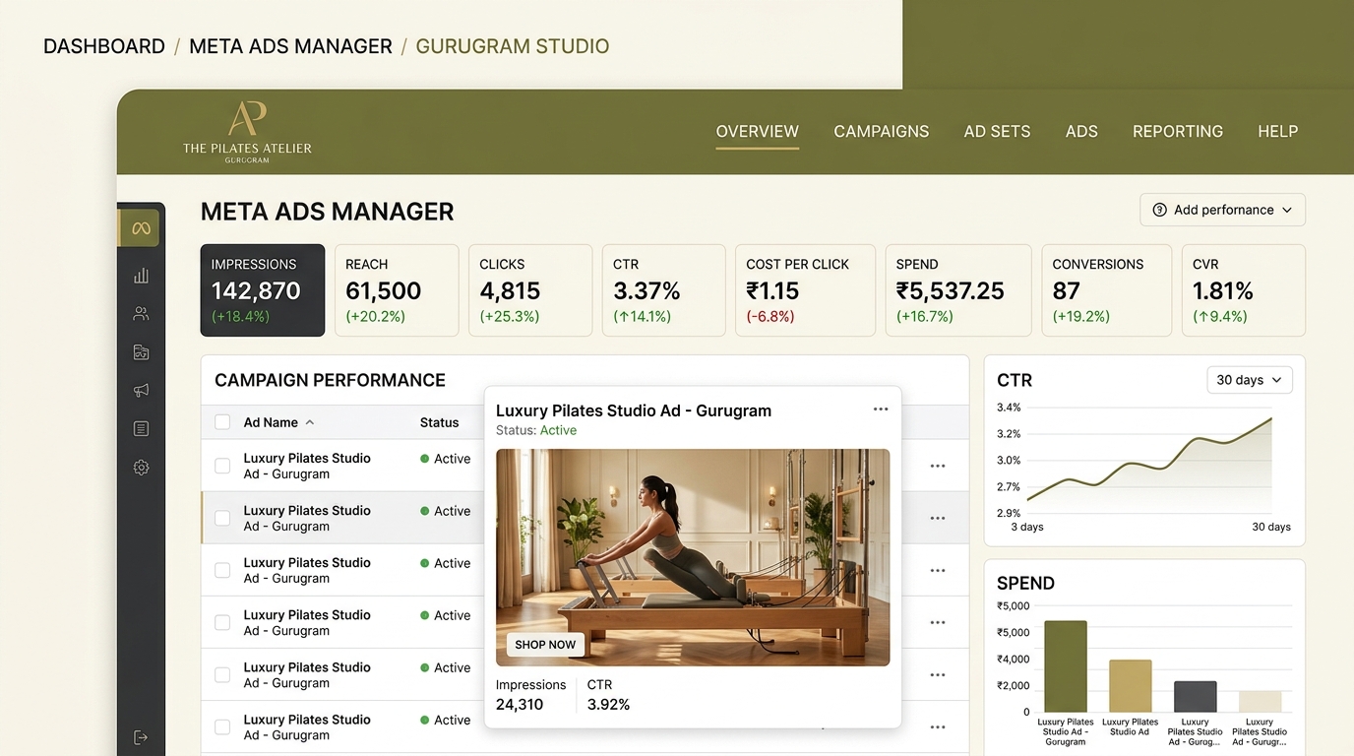Click the dark gray bar in Spend chart
1354x756 pixels.
coord(1196,697)
